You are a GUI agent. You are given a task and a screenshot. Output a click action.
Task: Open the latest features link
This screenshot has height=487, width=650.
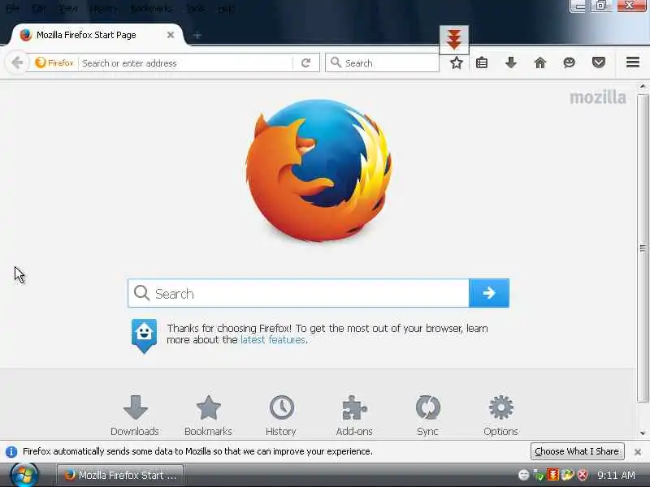(x=273, y=340)
